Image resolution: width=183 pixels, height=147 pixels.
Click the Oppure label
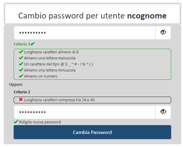16,85
